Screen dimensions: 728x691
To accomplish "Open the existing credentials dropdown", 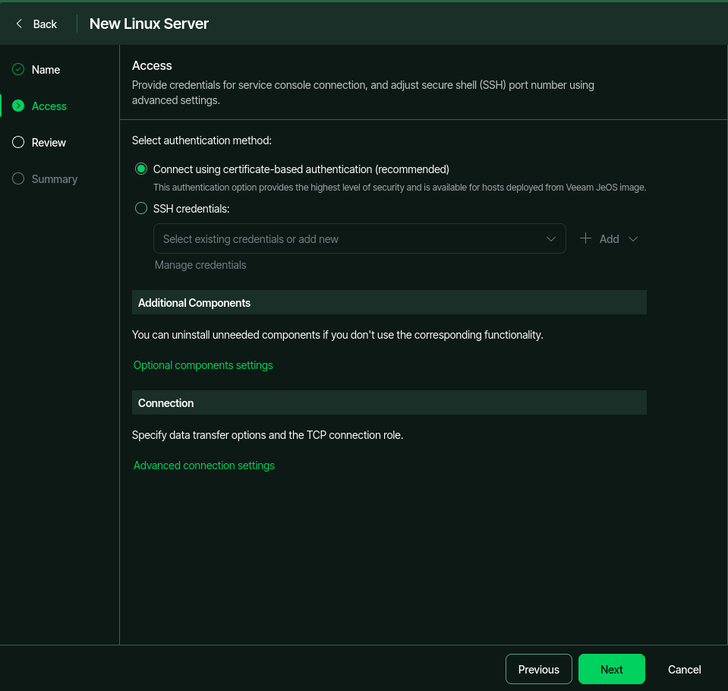I will pos(359,238).
